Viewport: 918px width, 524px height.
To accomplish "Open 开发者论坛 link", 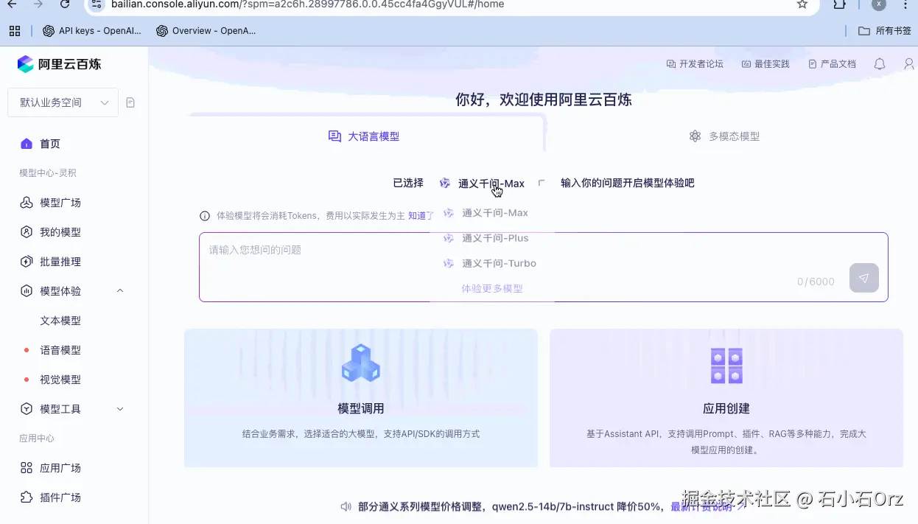I will (x=695, y=64).
